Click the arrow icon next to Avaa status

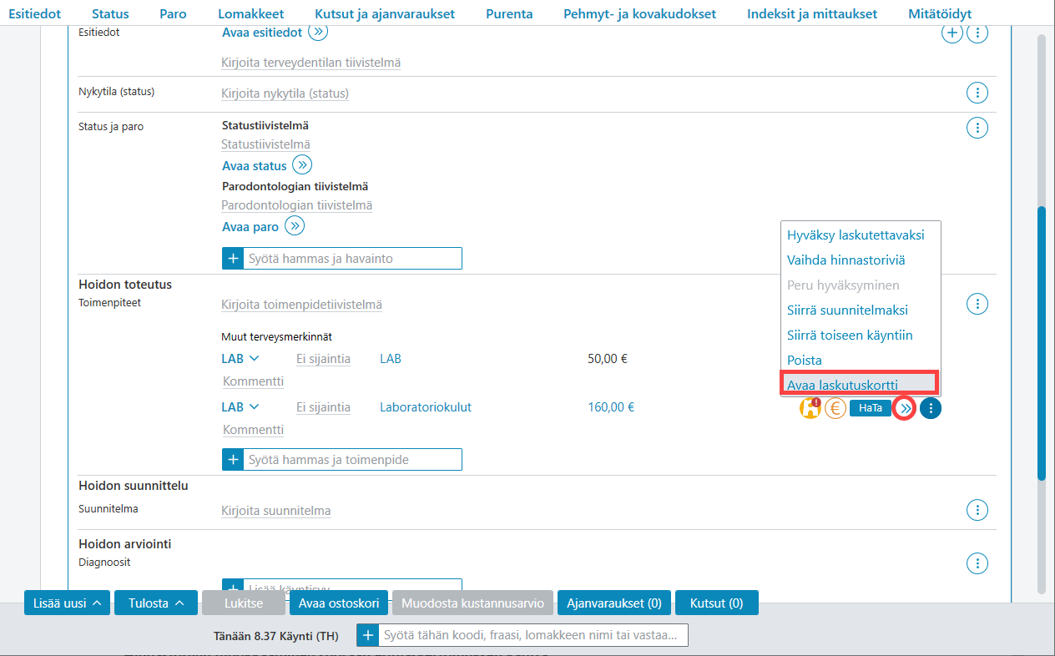[x=302, y=165]
